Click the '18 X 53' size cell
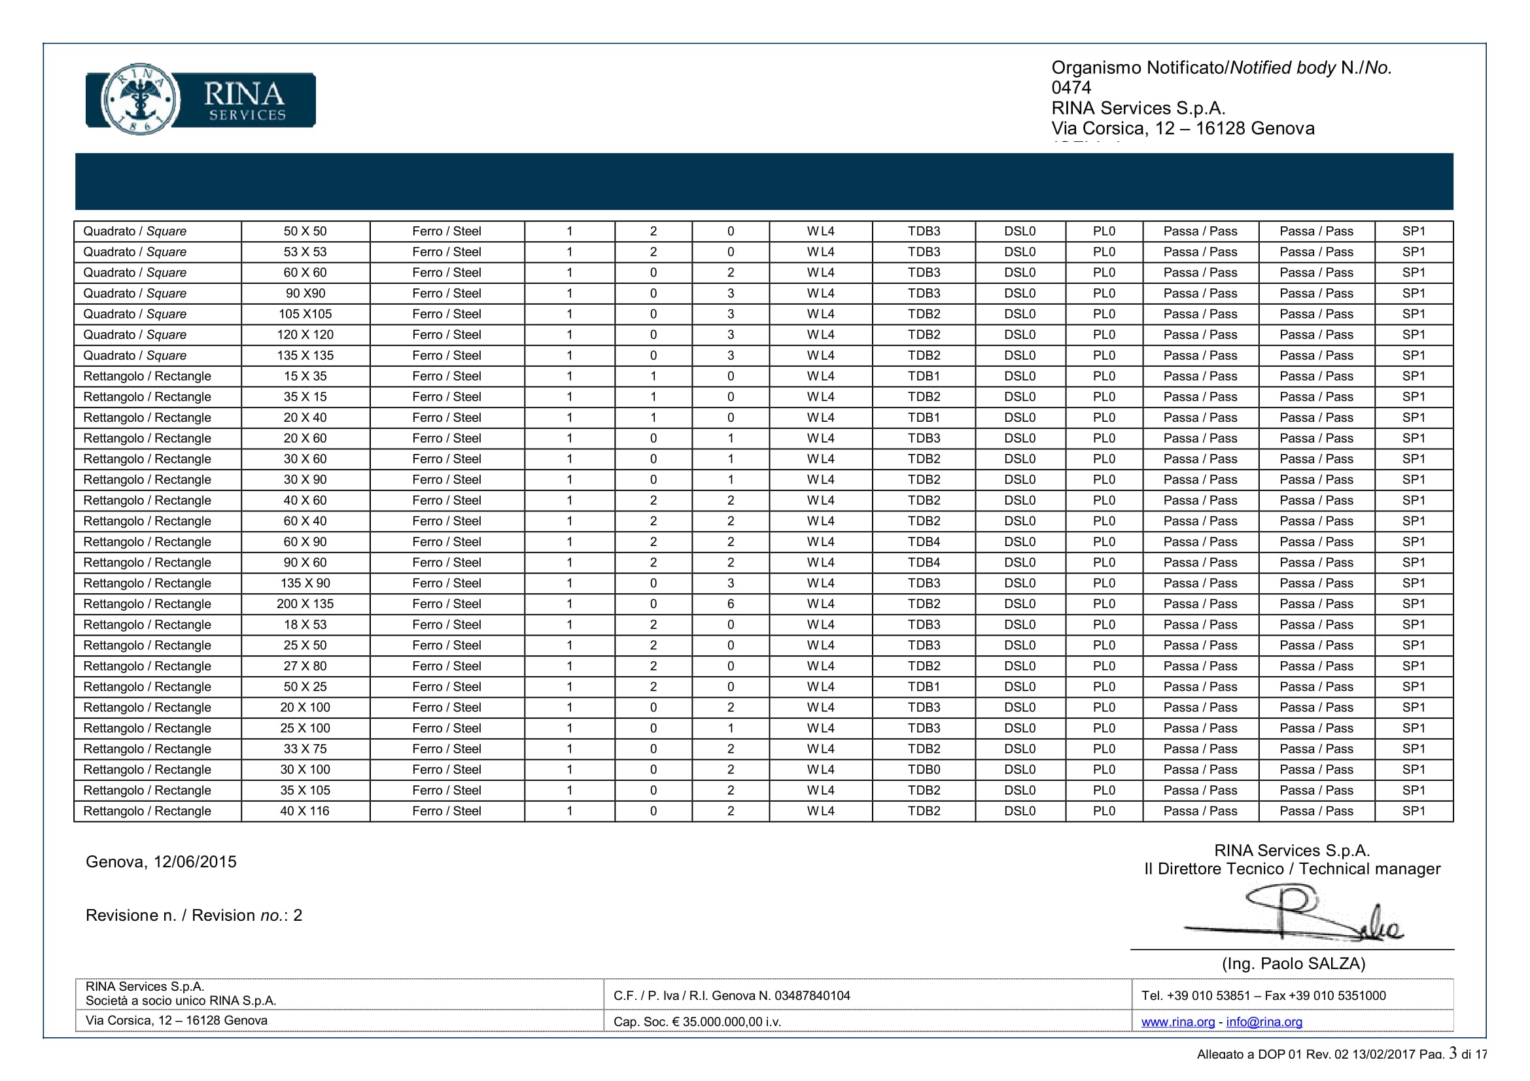The width and height of the screenshot is (1530, 1081). coord(305,623)
